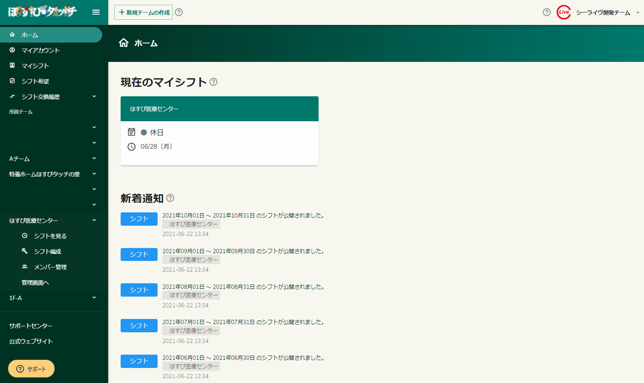Viewport: 644px width, 383px height.
Task: Click シフト button for July 2021 notice
Action: tap(139, 326)
